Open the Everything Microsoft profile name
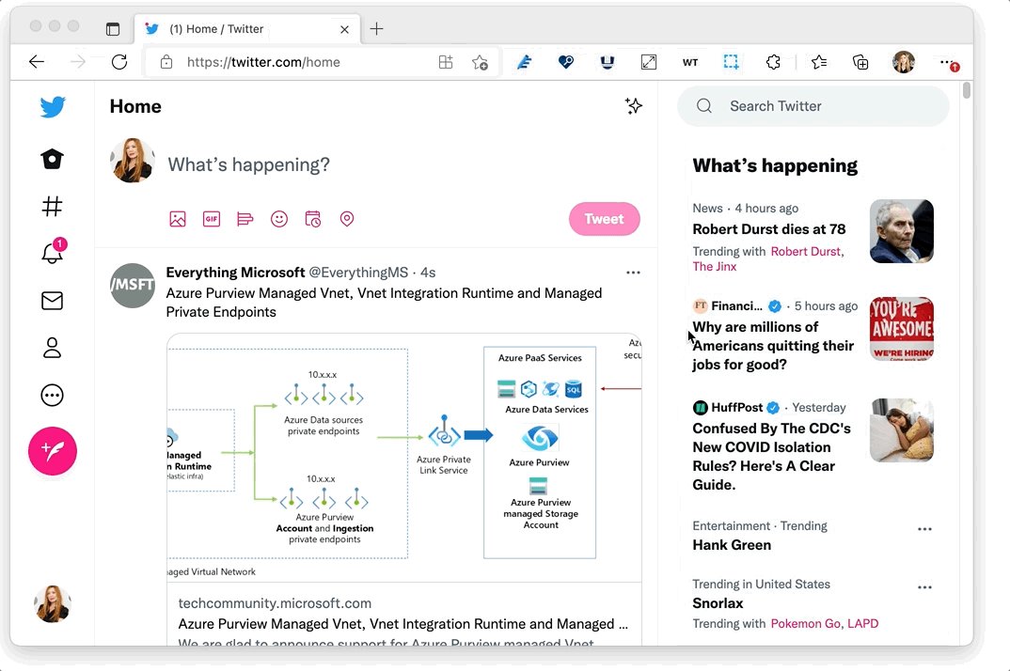Image resolution: width=1010 pixels, height=671 pixels. (235, 273)
